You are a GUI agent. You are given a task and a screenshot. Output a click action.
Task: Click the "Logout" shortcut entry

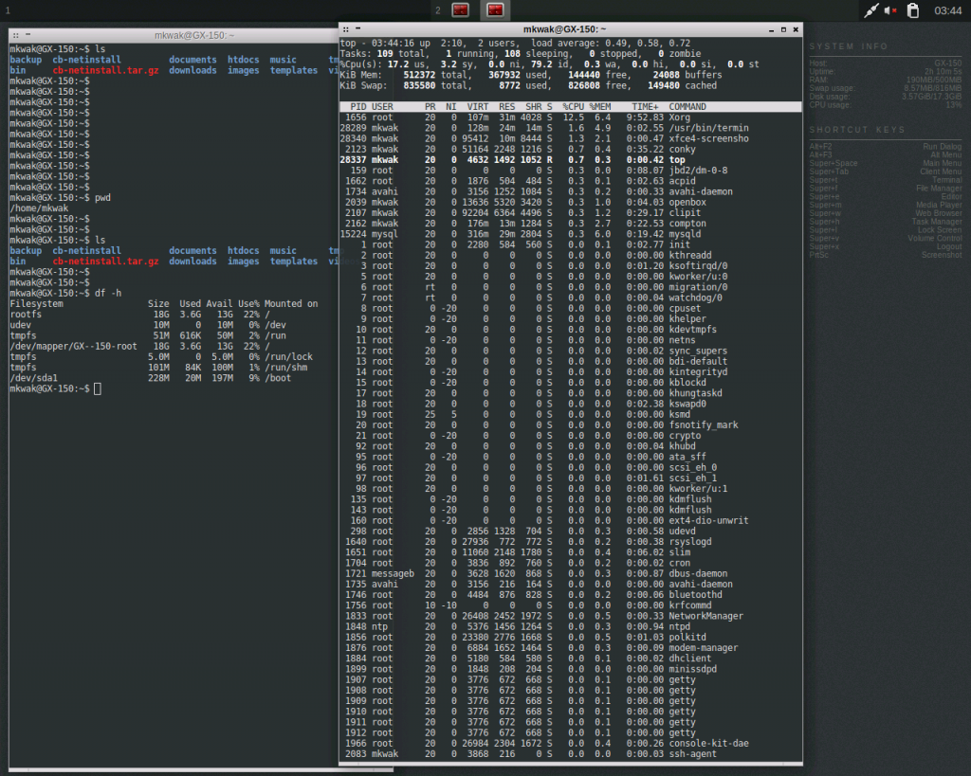[948, 247]
